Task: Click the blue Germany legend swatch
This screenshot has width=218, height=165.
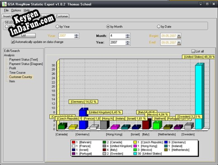Action: pyautogui.click(x=166, y=142)
